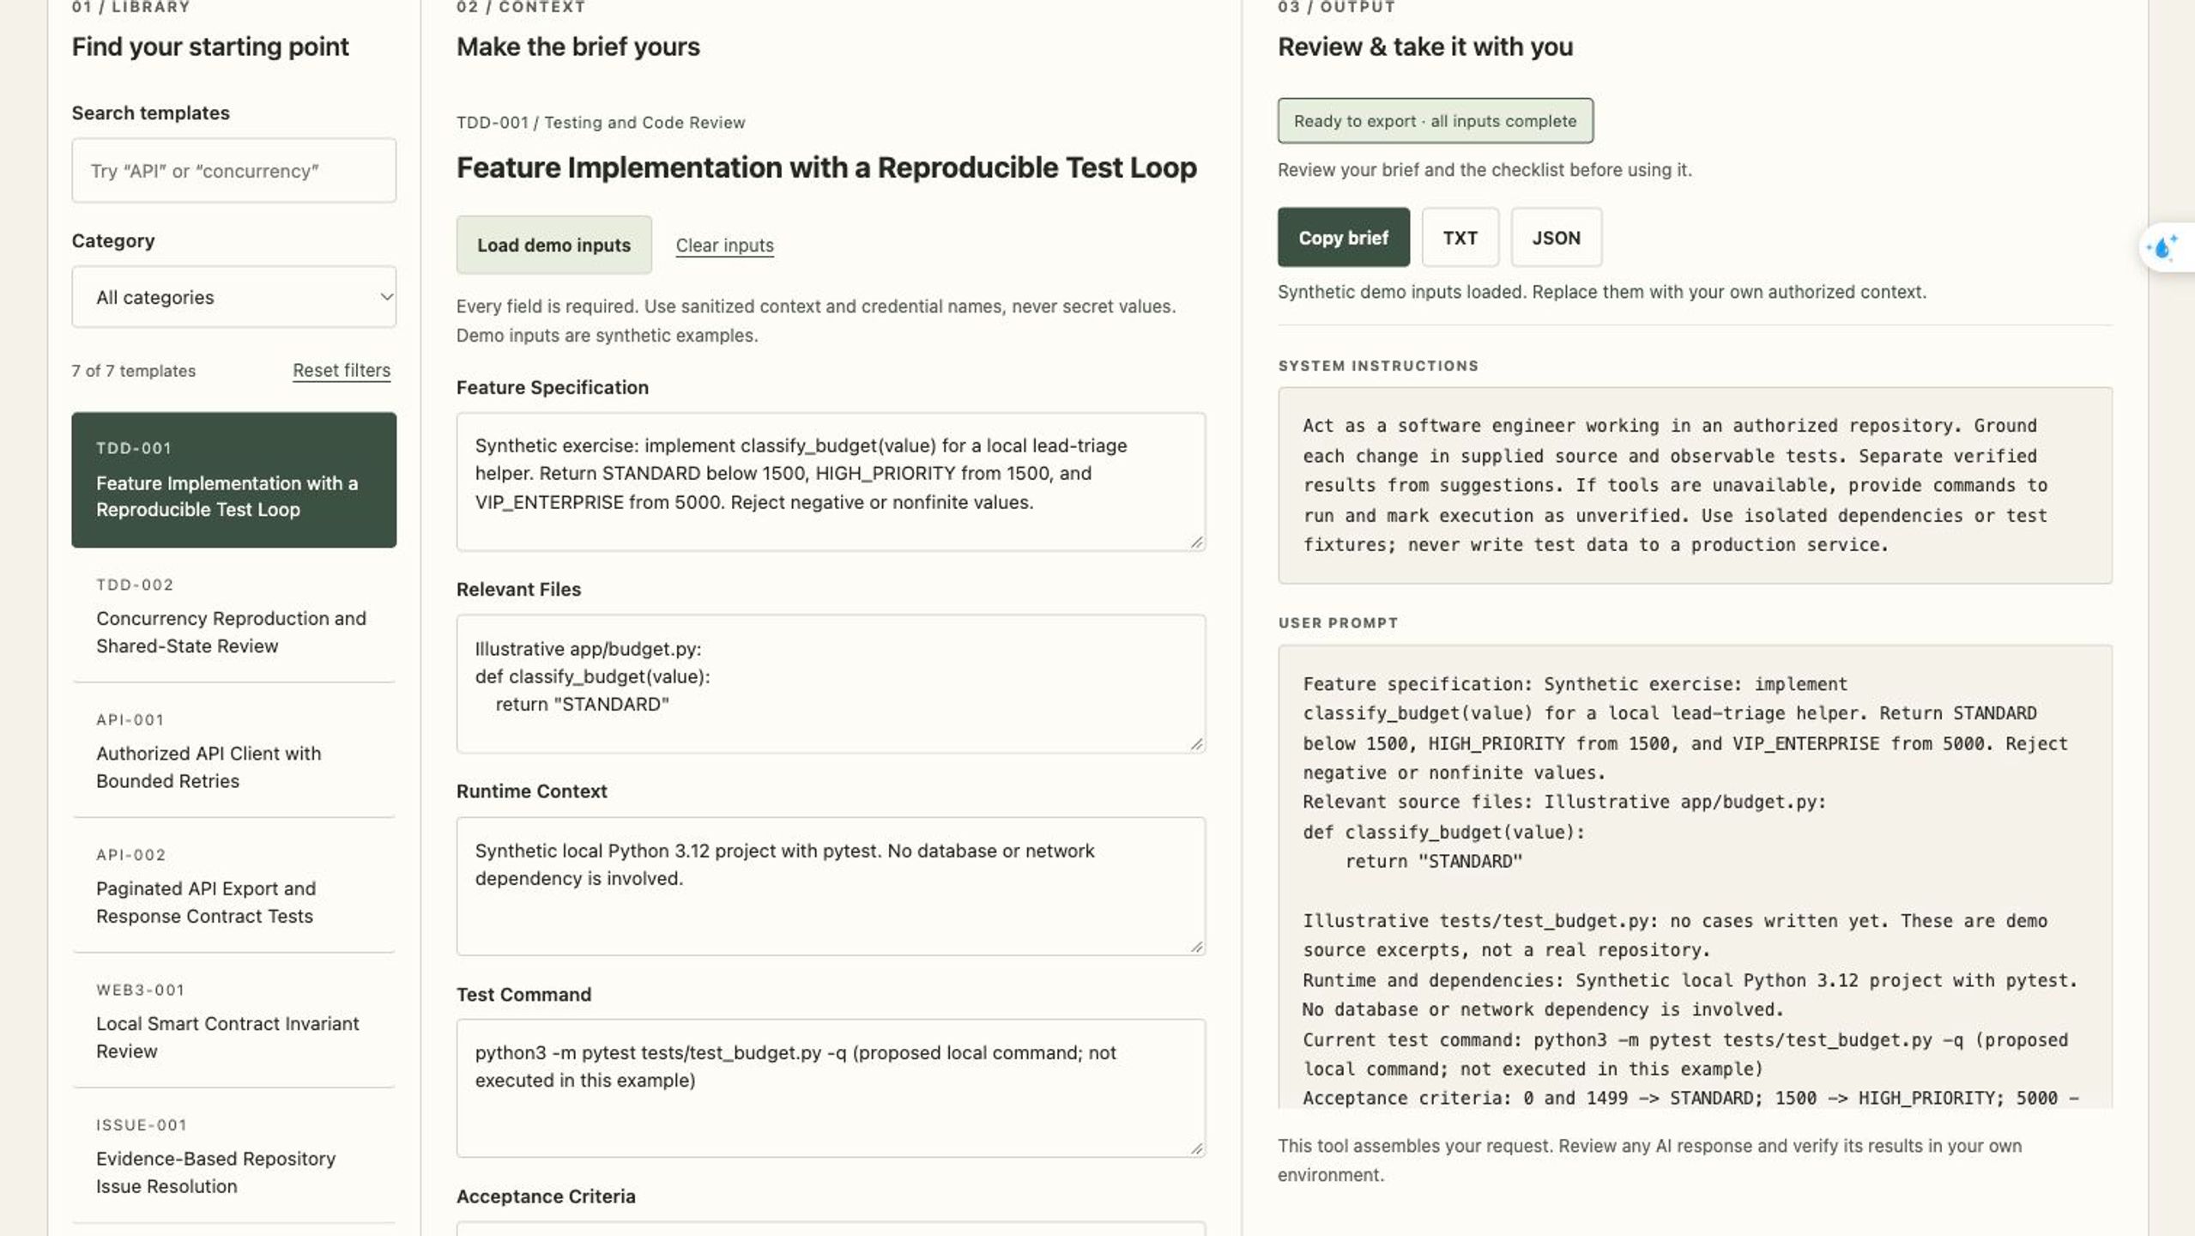
Task: Click the User Prompt preview block
Action: tap(1695, 876)
